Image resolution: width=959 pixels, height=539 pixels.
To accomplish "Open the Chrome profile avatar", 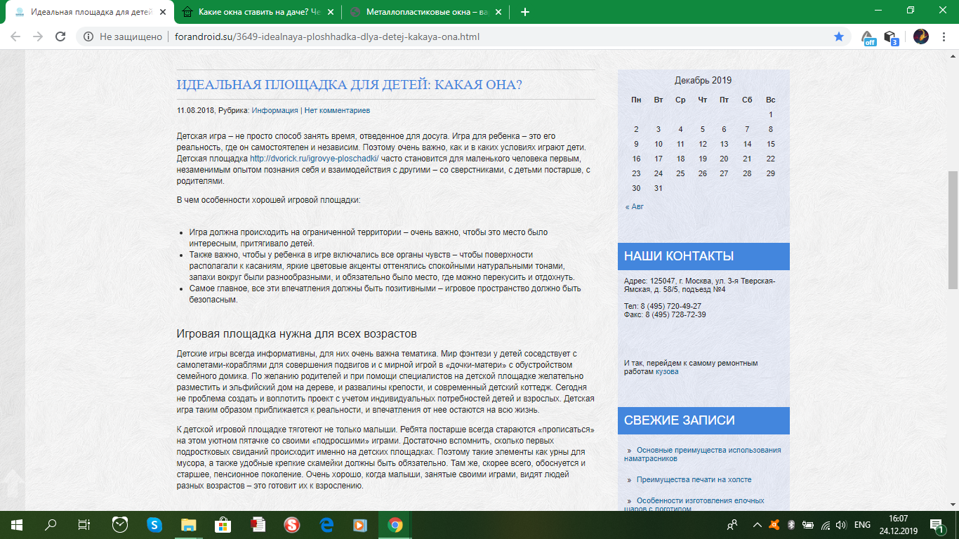I will tap(920, 36).
